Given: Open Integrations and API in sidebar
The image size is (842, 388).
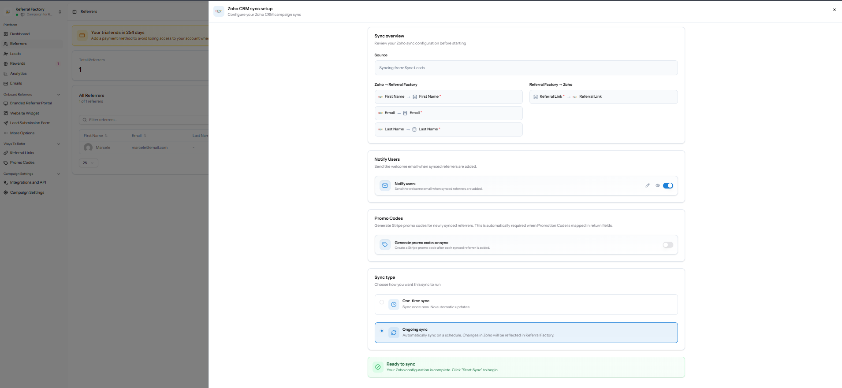Looking at the screenshot, I should [x=28, y=182].
